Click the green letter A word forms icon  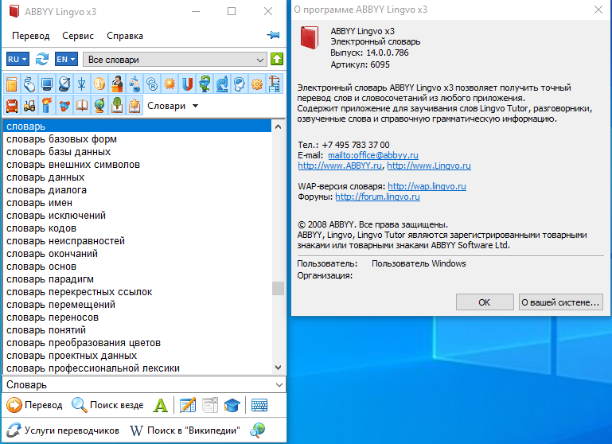coord(161,405)
